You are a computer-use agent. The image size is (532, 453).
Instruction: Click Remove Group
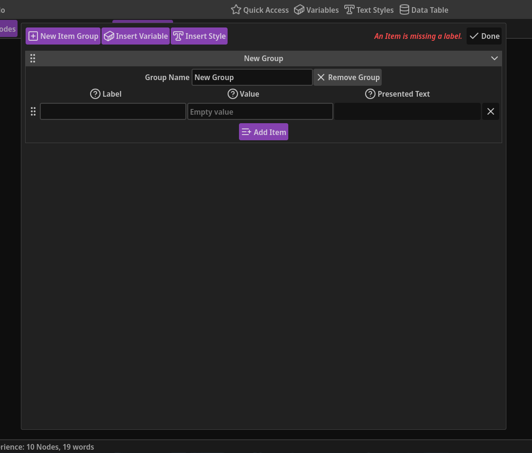click(x=348, y=77)
